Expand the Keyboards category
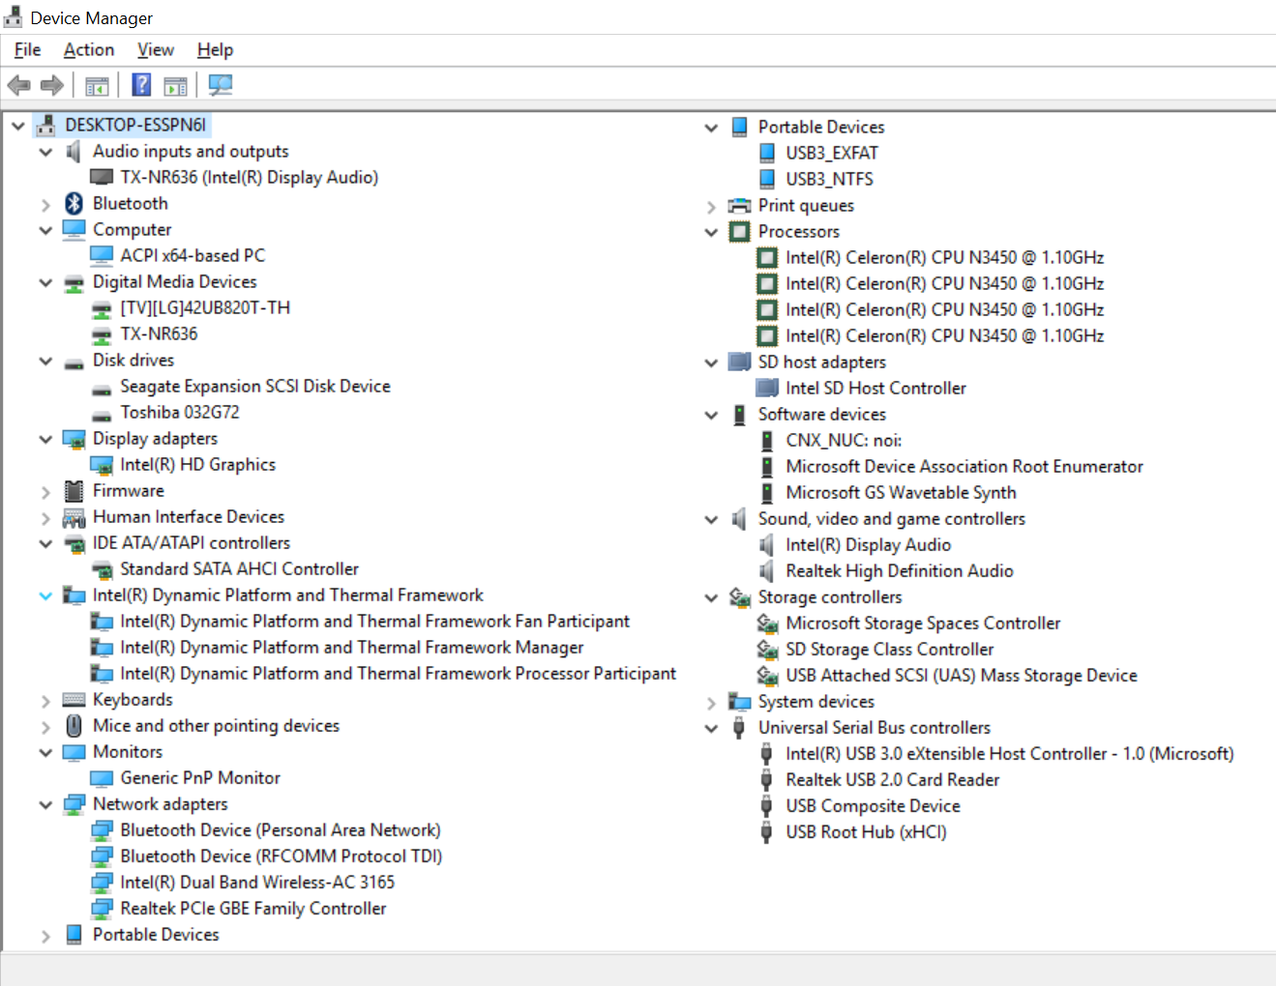Screen dimensions: 1276x986 click(45, 700)
